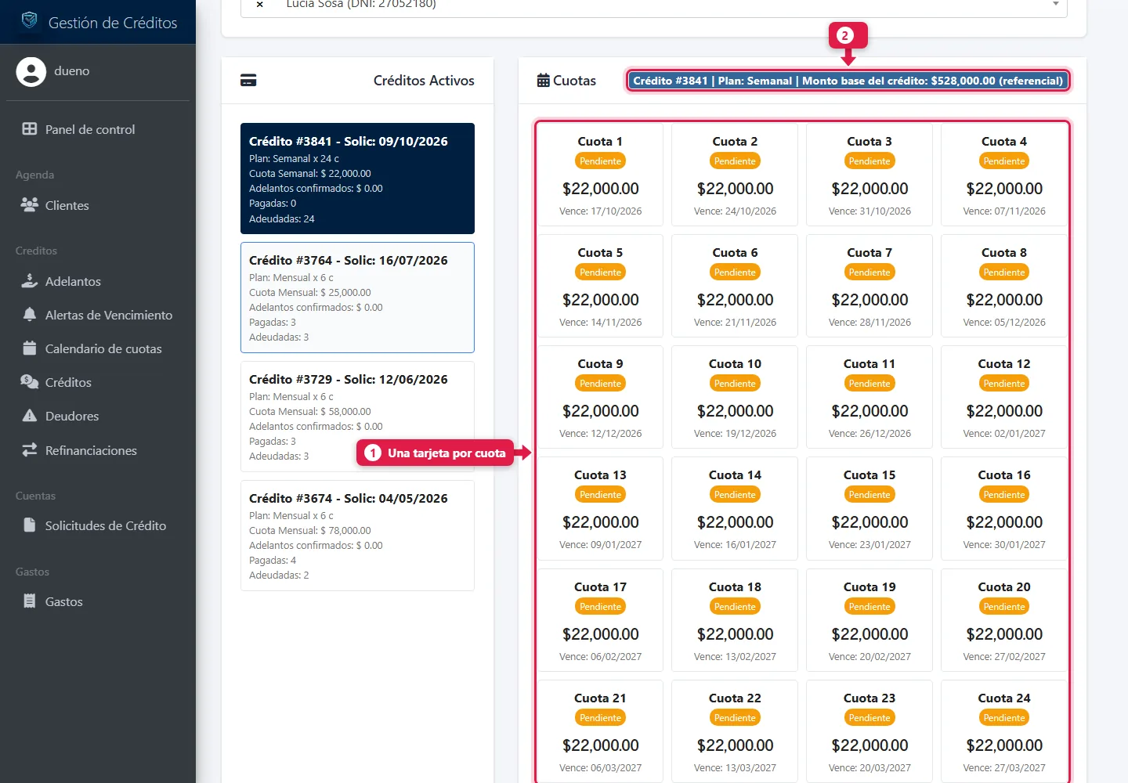Click the Calendario de cuotas calendar icon
The image size is (1128, 783).
[x=30, y=348]
